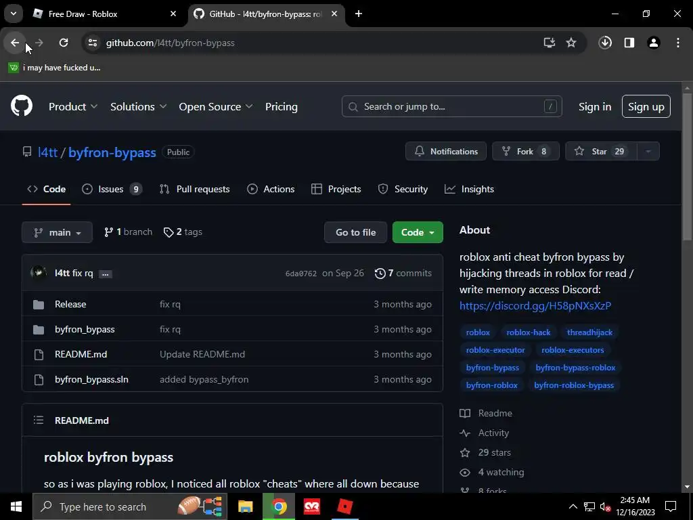
Task: Open the 'i may have fucked u...' bookmark
Action: coord(54,68)
